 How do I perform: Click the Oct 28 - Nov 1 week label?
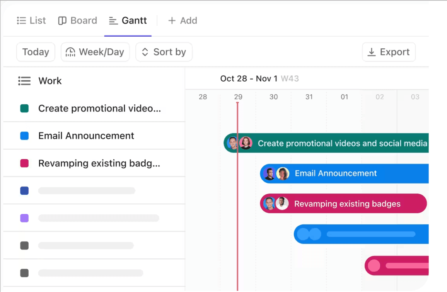[x=249, y=79]
